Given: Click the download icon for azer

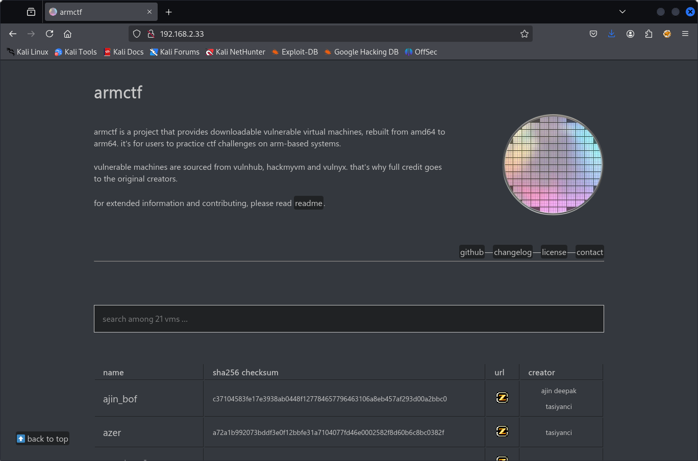Looking at the screenshot, I should [502, 431].
